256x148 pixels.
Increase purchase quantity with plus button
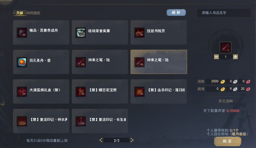235,57
